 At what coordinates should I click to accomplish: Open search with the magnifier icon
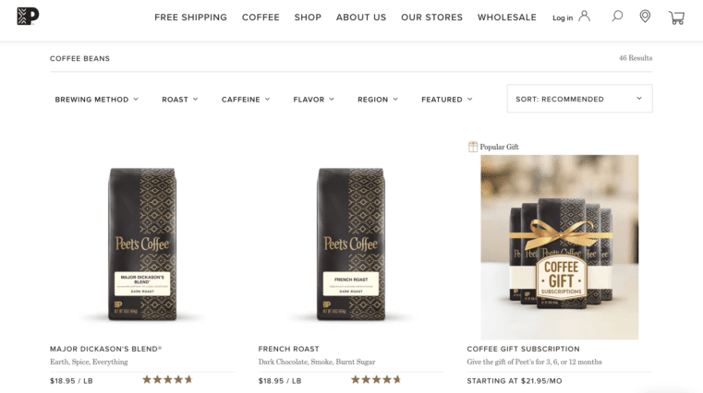[617, 17]
